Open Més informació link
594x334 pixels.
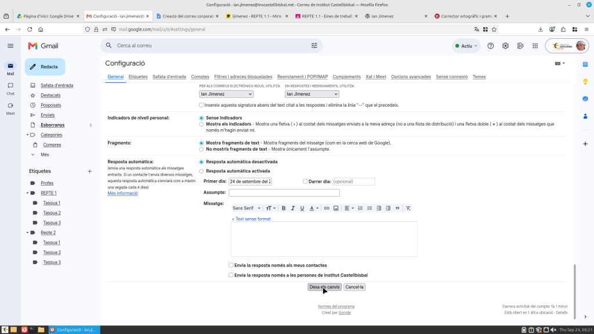(122, 193)
